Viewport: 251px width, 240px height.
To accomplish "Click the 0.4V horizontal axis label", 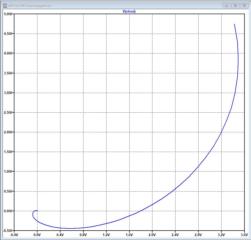I will pos(60,235).
